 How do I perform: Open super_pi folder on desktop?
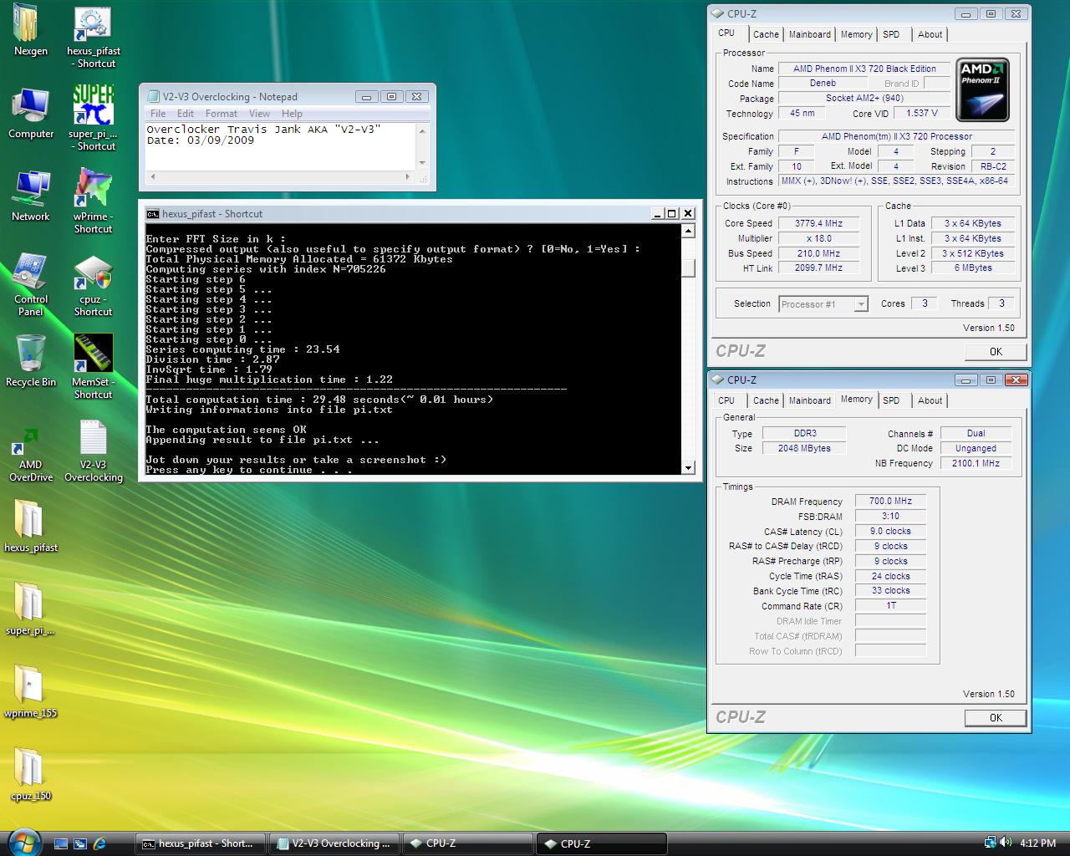(x=30, y=609)
